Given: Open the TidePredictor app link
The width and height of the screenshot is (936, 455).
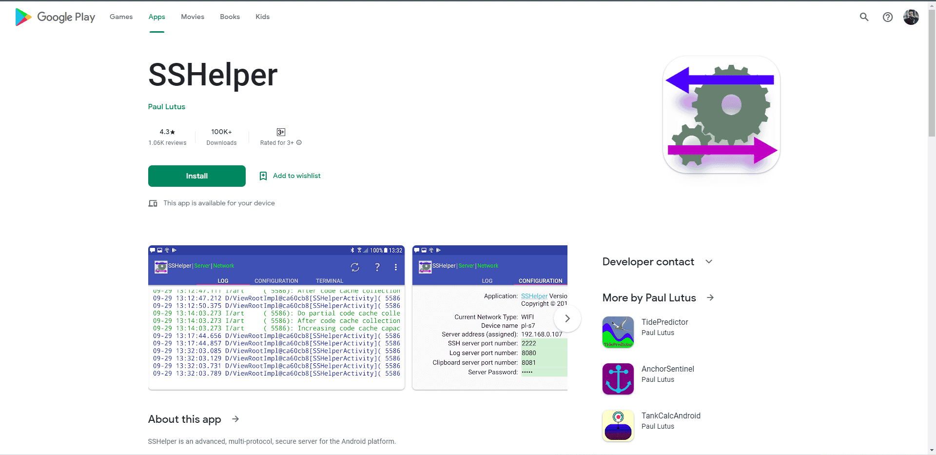Looking at the screenshot, I should pyautogui.click(x=665, y=322).
